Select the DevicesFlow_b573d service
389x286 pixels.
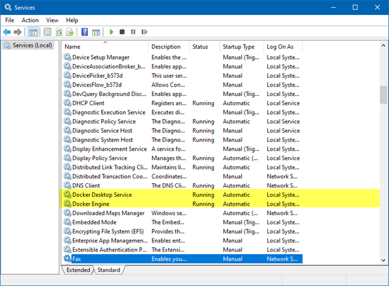coord(182,85)
